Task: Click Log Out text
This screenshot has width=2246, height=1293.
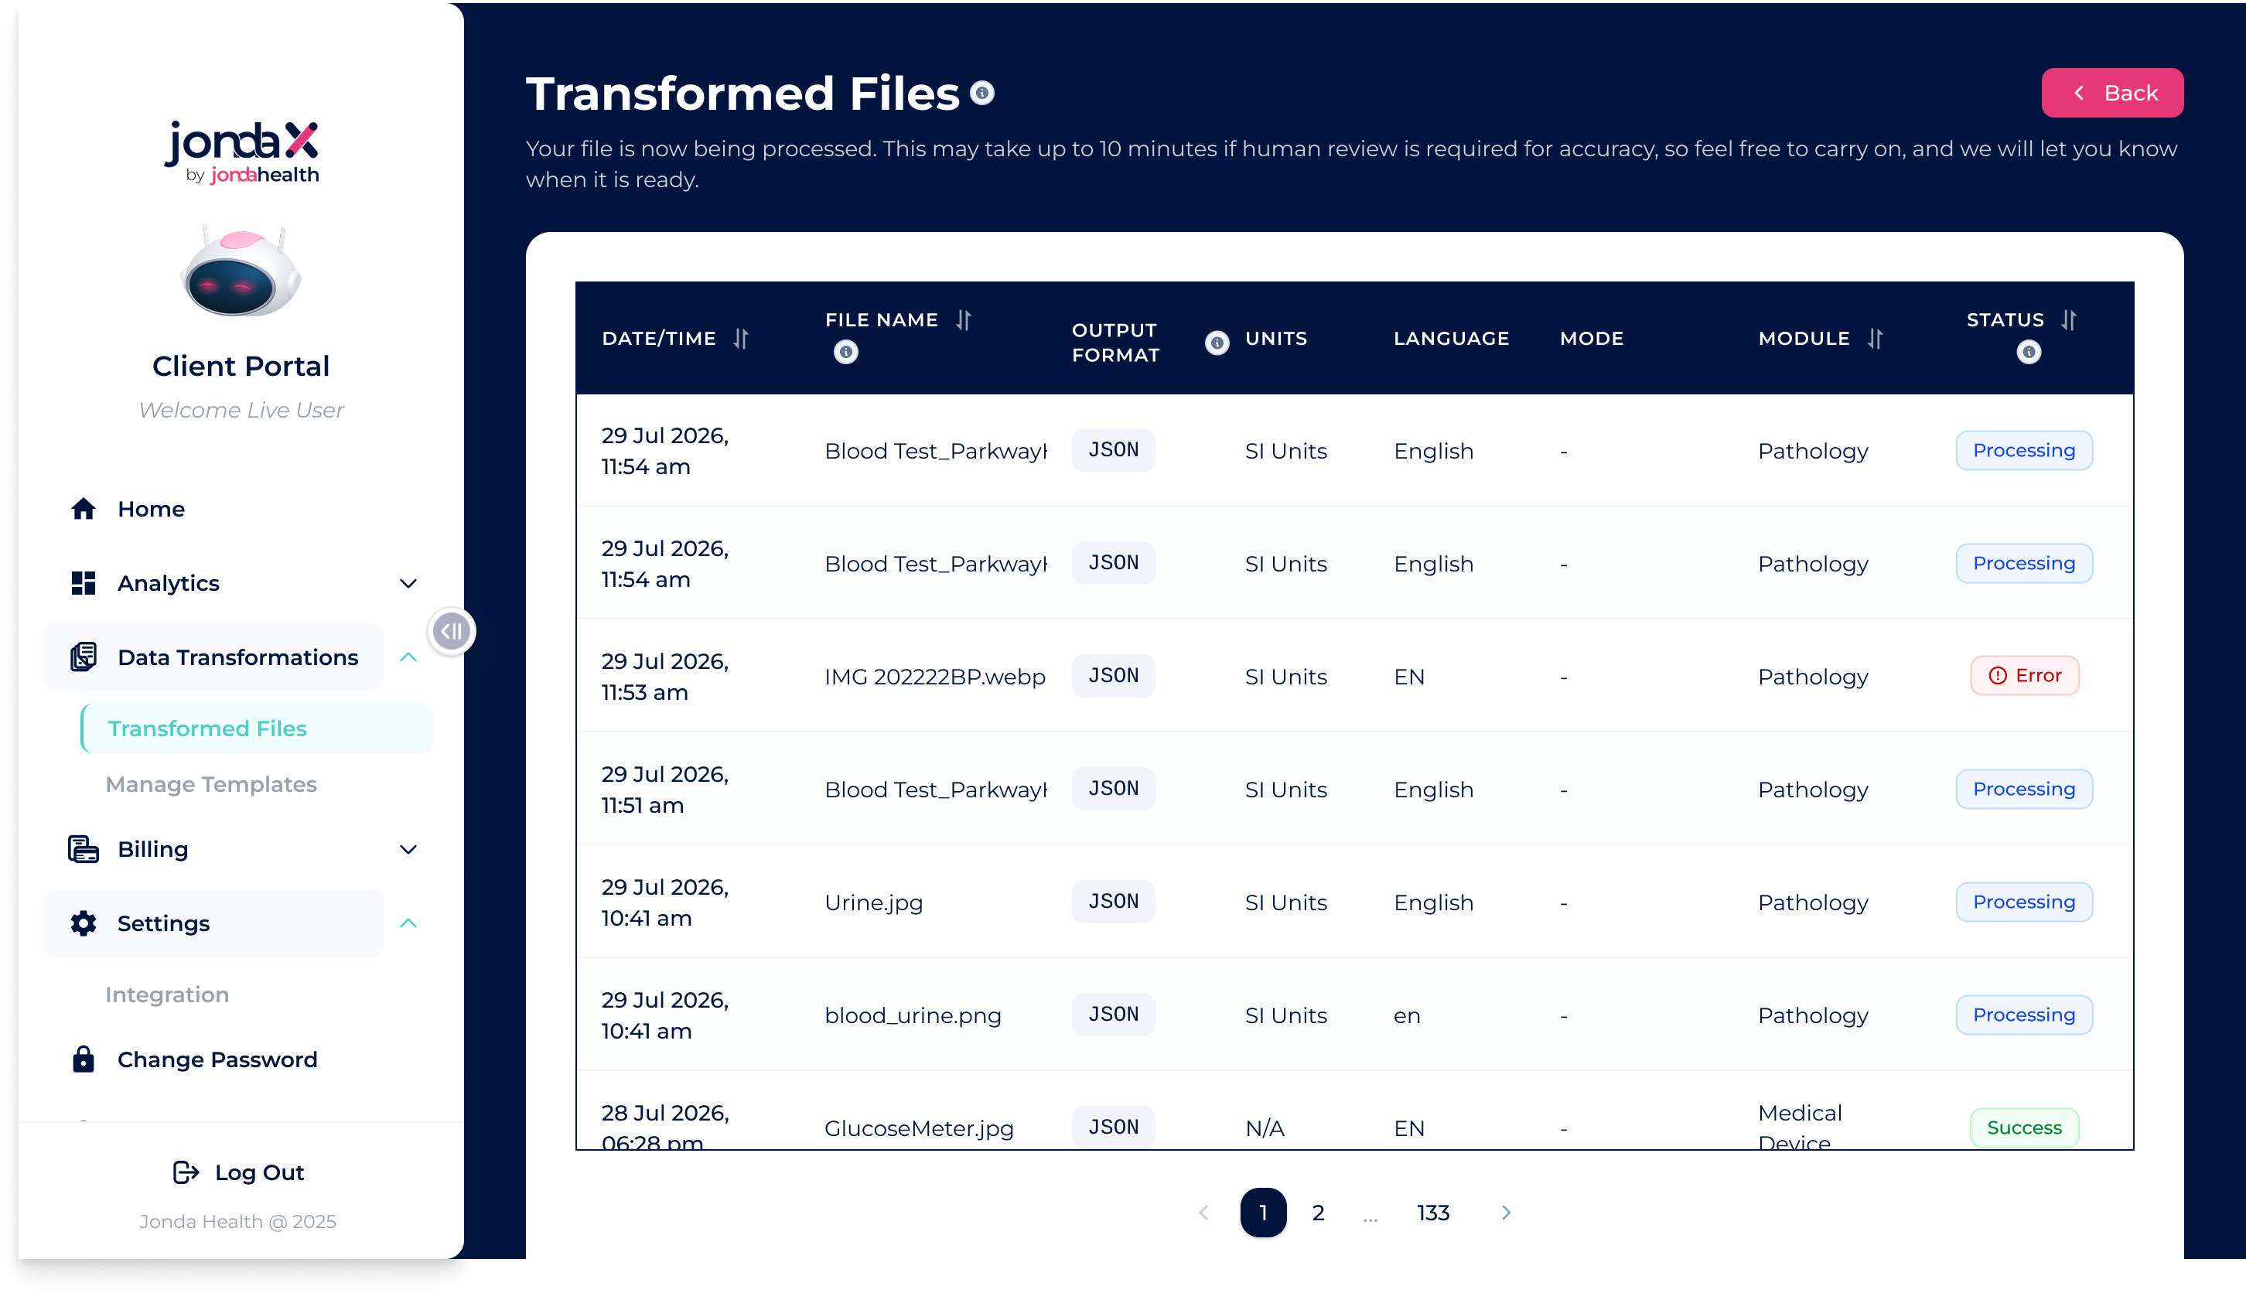Action: [x=259, y=1172]
